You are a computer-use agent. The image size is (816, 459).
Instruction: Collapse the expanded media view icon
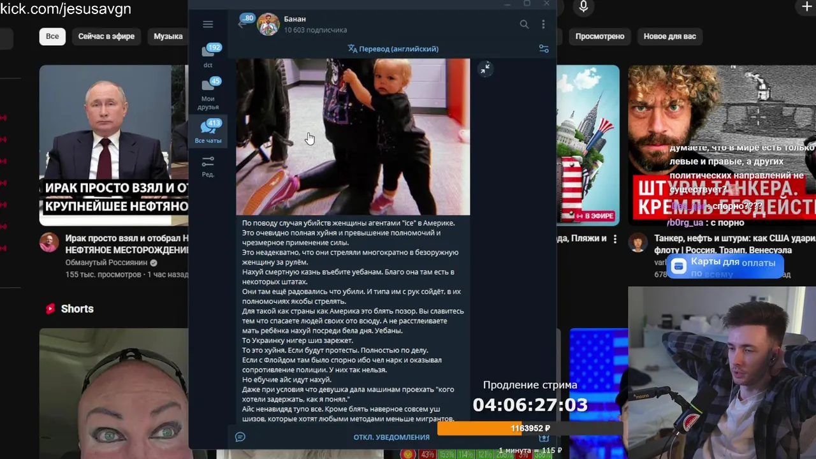[x=485, y=68]
